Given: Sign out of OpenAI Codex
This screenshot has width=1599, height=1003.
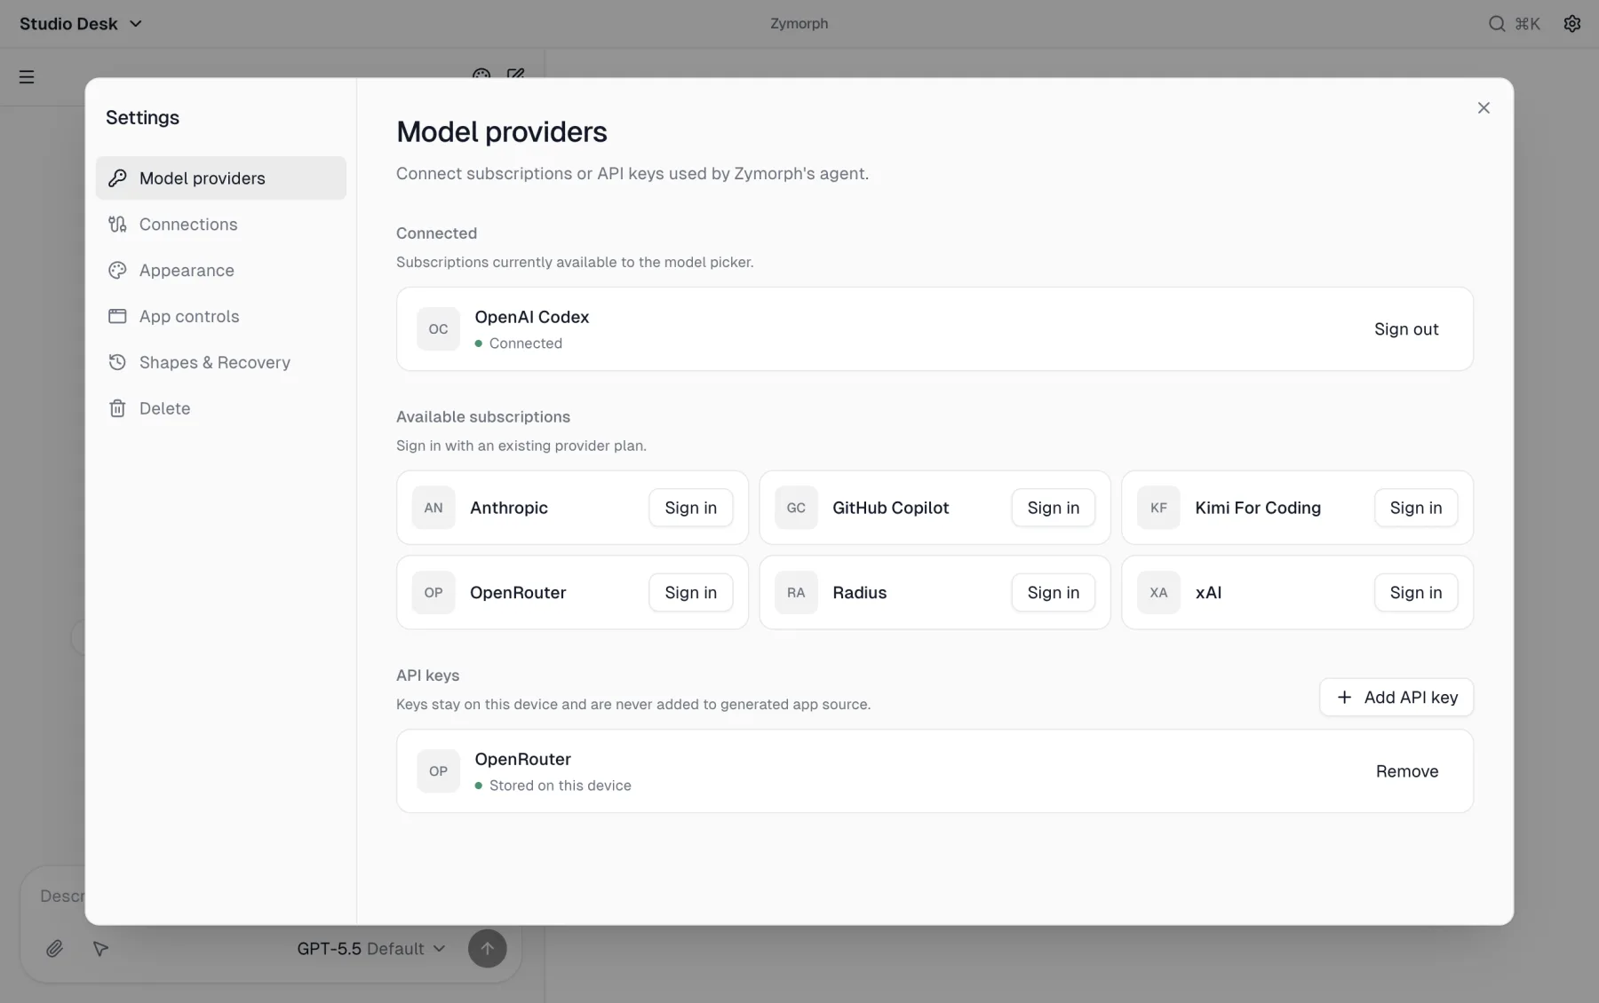Looking at the screenshot, I should (x=1406, y=329).
